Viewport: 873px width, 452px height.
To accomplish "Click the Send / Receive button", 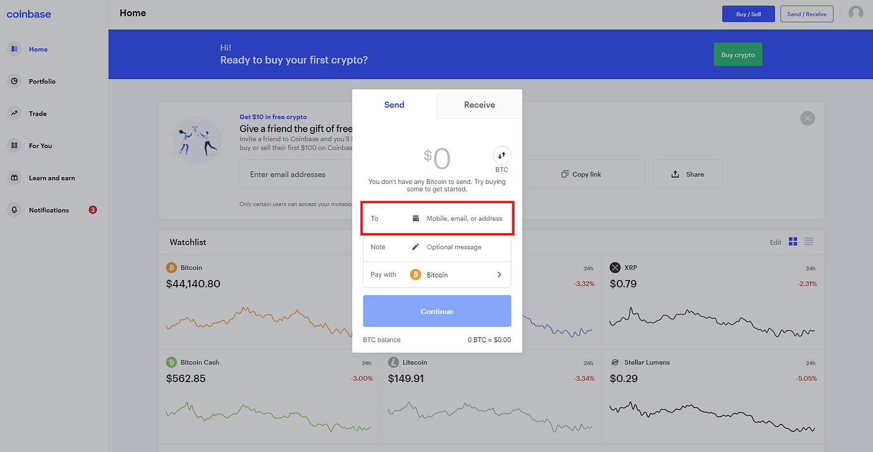I will tap(807, 14).
